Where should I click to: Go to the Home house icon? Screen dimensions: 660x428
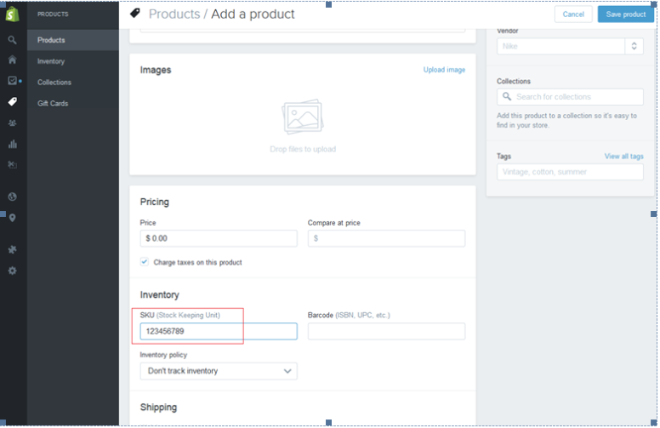(12, 60)
